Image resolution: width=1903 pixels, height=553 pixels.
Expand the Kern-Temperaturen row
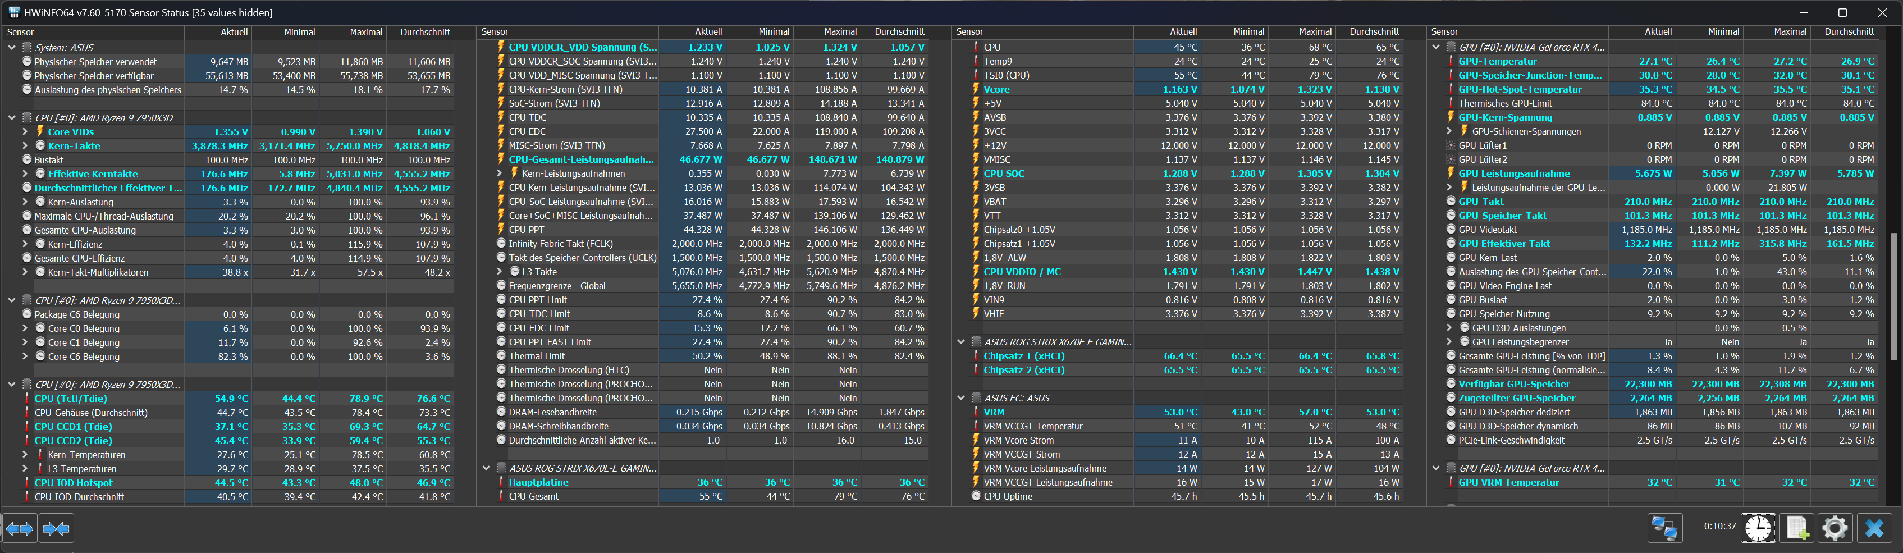pyautogui.click(x=25, y=455)
